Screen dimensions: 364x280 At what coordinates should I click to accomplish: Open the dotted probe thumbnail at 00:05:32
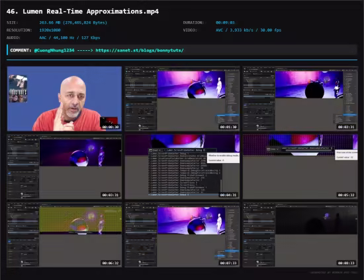300,166
